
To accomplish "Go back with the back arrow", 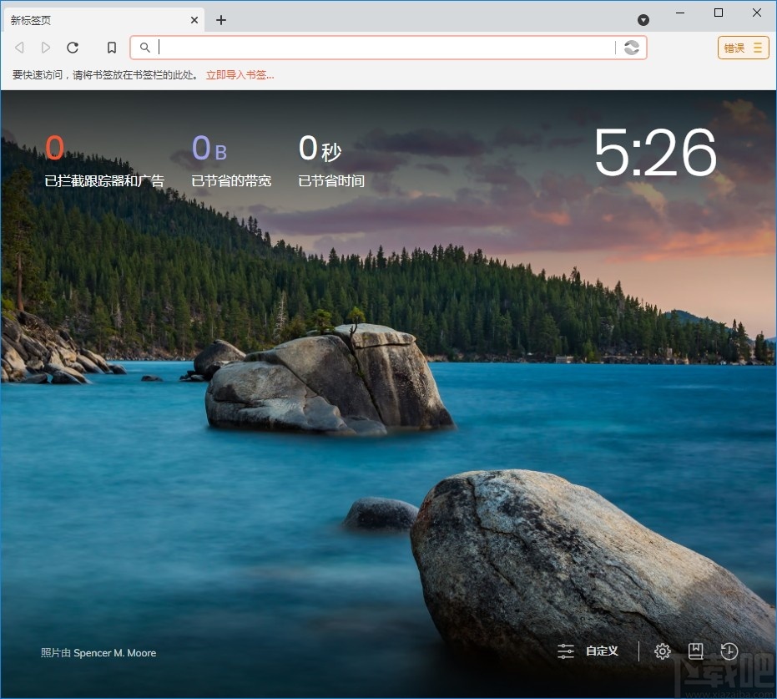I will (19, 48).
